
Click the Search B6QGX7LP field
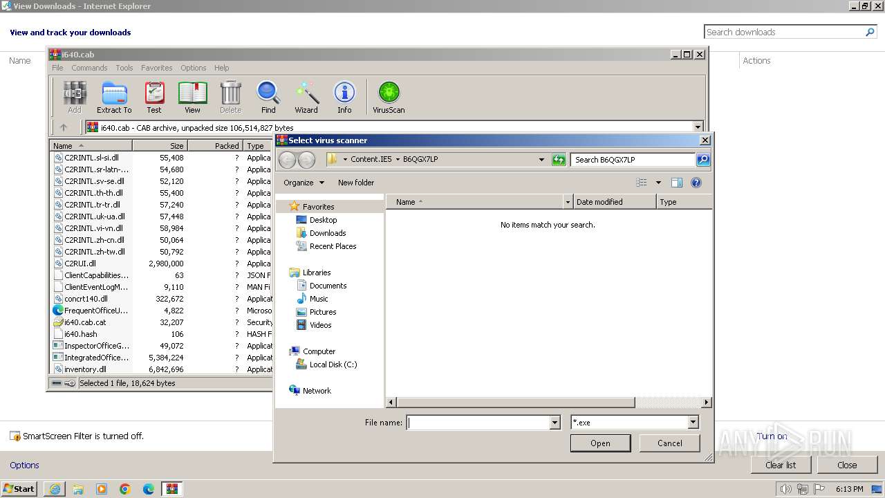[x=633, y=160]
